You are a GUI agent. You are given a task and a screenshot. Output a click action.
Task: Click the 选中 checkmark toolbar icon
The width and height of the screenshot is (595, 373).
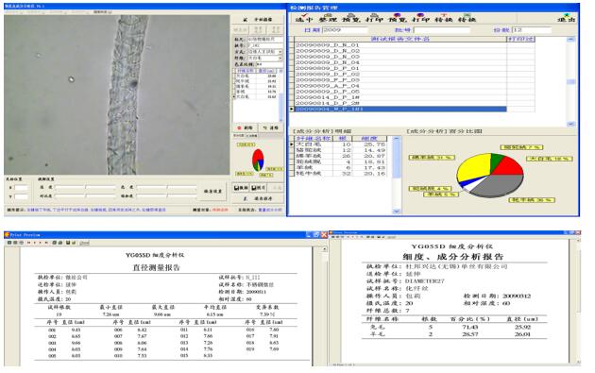303,17
